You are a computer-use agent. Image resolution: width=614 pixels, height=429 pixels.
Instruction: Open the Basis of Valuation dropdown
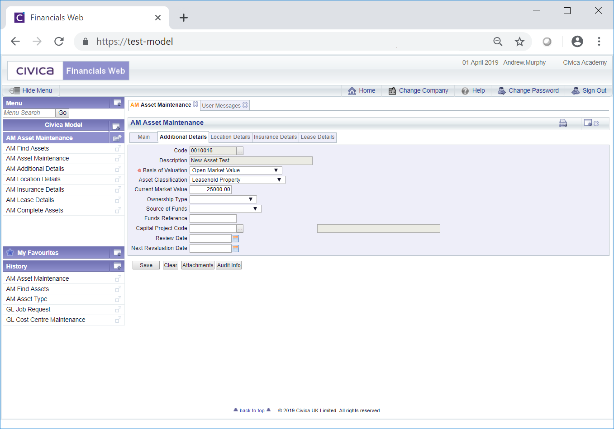coord(236,170)
